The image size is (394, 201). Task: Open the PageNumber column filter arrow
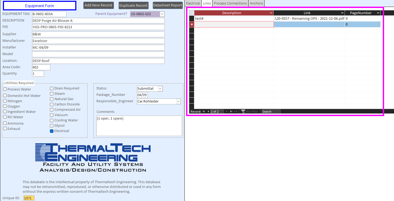(x=378, y=13)
